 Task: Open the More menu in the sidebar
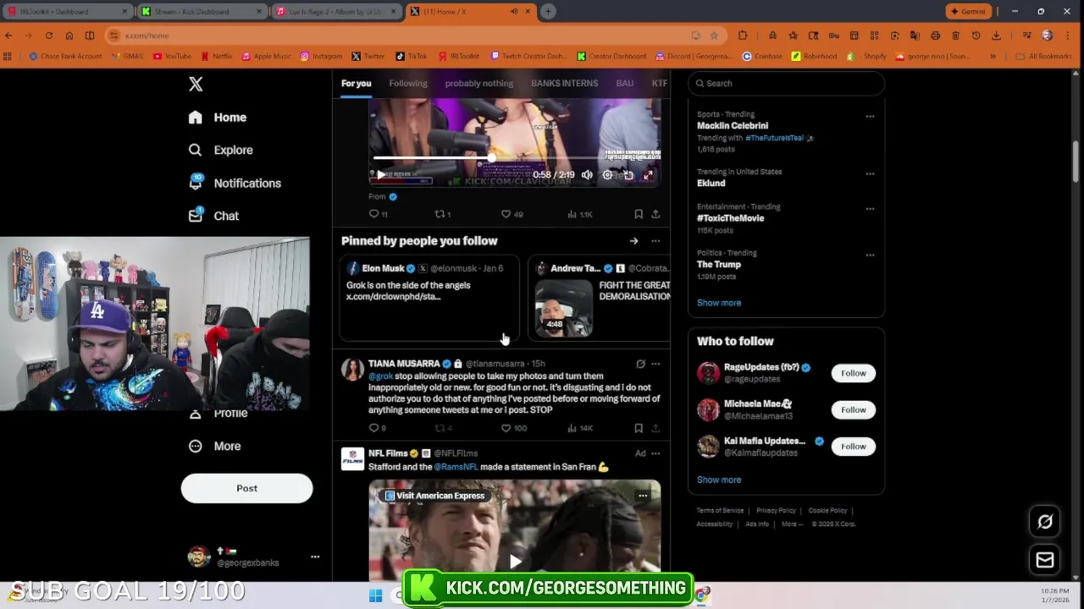tap(214, 446)
